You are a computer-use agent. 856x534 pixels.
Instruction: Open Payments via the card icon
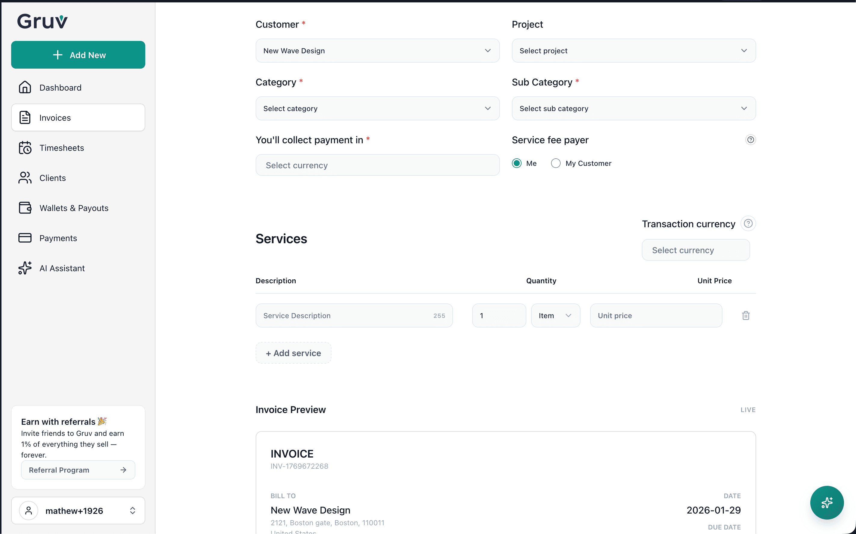pos(25,238)
